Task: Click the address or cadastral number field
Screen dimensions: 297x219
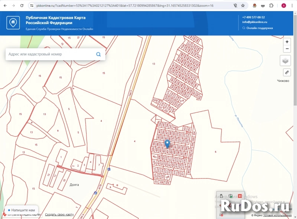Action: click(x=50, y=54)
